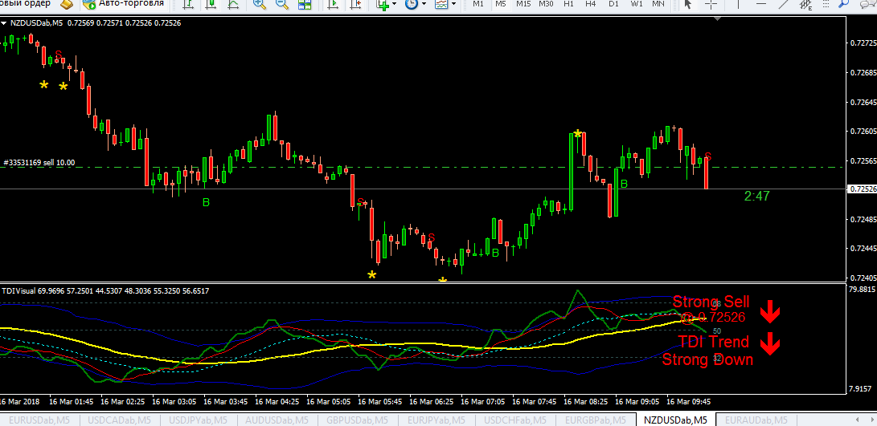The width and height of the screenshot is (877, 426).
Task: Select the H4 timeframe
Action: [591, 4]
